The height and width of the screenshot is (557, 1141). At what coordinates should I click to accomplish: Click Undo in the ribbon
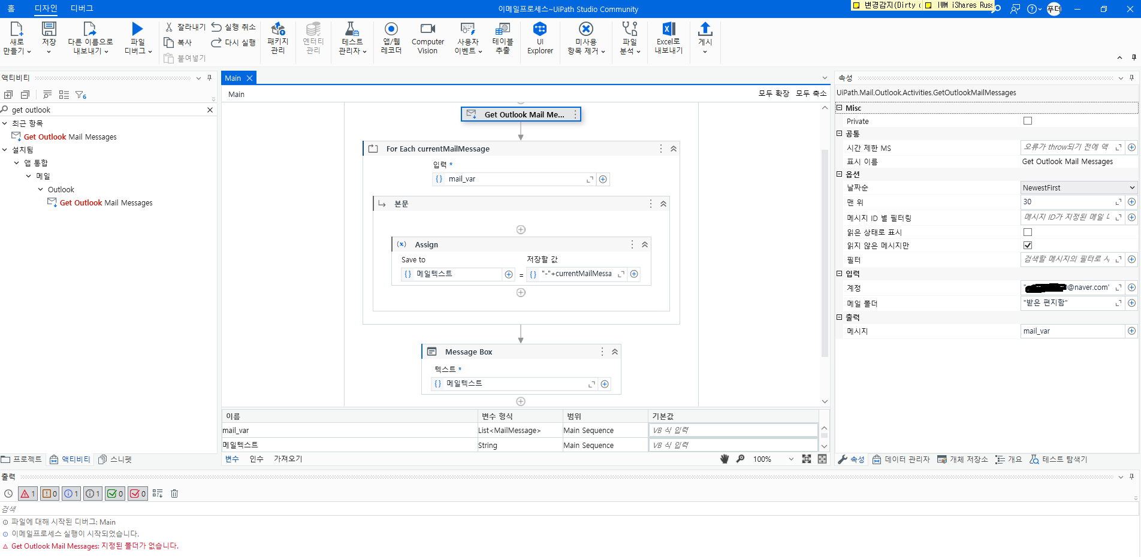tap(233, 27)
